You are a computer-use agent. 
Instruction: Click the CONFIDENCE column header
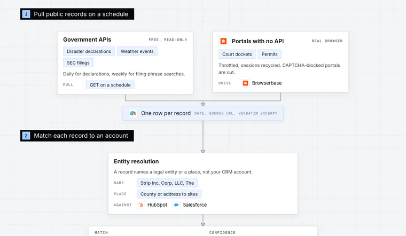pos(222,233)
